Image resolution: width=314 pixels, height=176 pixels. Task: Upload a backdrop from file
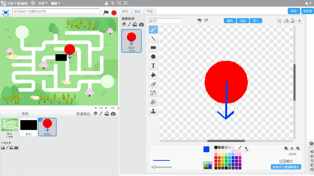pos(11,148)
